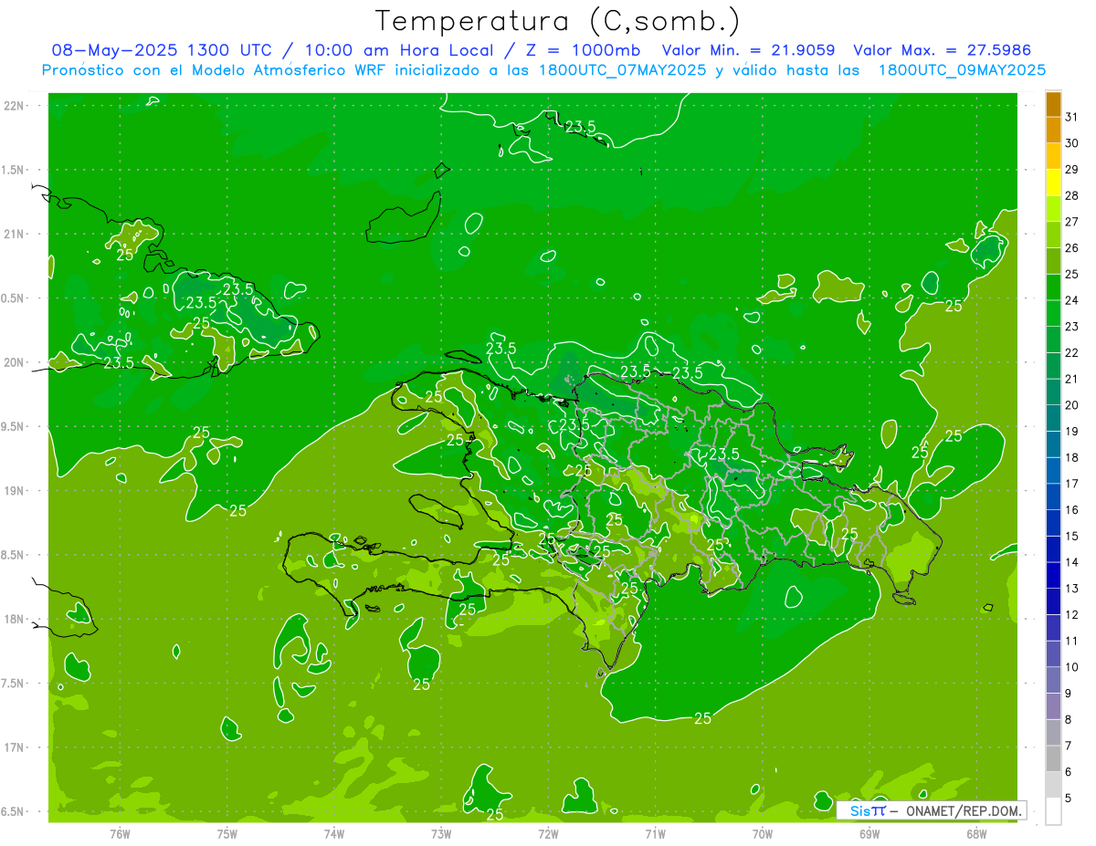The image size is (1096, 846).
Task: Click the teal legend swatch between 18 and 19
Action: coord(1053,444)
